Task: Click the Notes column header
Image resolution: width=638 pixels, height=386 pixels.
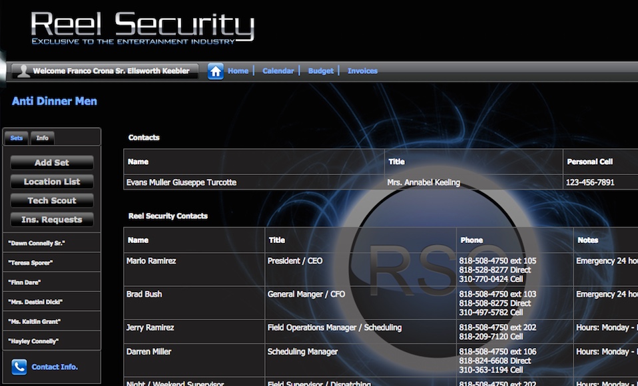Action: point(587,240)
